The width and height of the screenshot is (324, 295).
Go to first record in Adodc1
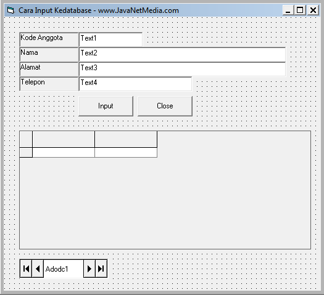pyautogui.click(x=26, y=269)
